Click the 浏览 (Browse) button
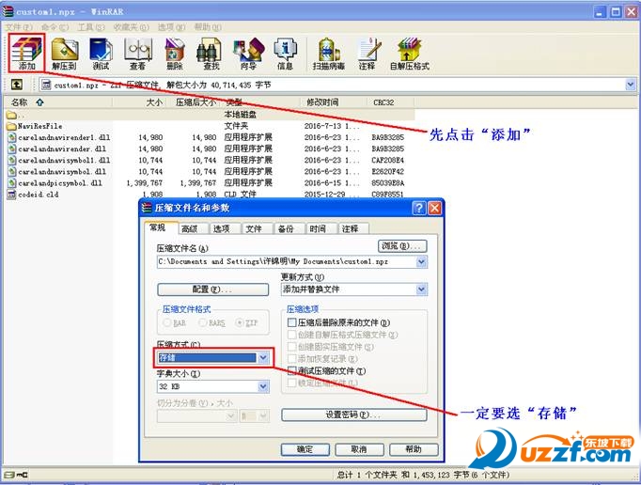The width and height of the screenshot is (641, 485). (402, 245)
